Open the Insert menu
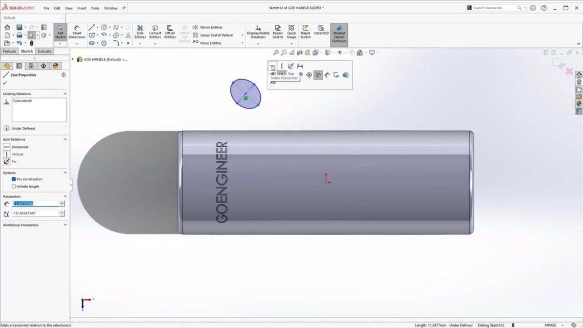Screen dimensions: 583x328 coord(82,8)
